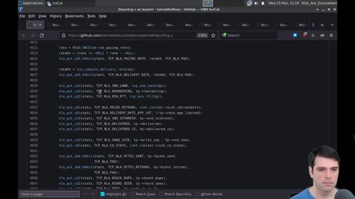Click the workspace switcher in panel
The height and width of the screenshot is (199, 355).
[208, 3]
